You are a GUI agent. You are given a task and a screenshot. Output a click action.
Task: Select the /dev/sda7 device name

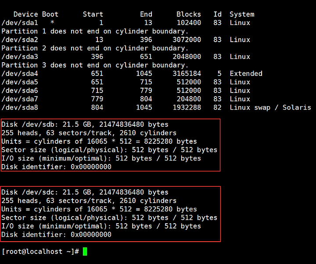click(20, 99)
